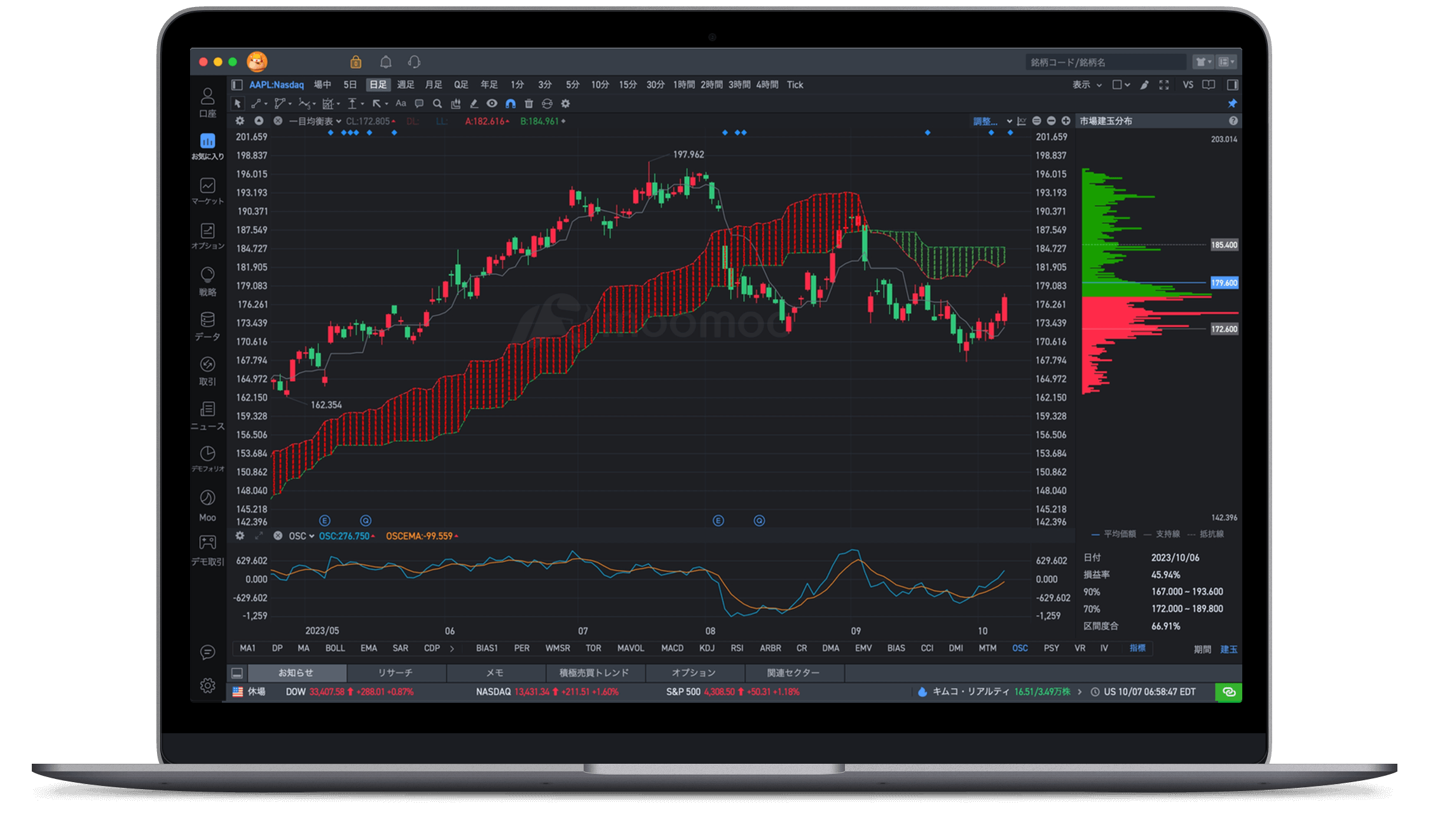1433x833 pixels.
Task: Click the MACD indicator button
Action: click(x=672, y=648)
